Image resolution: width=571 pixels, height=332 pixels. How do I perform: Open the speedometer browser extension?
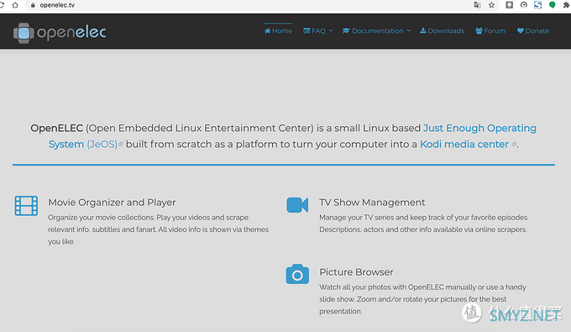524,5
